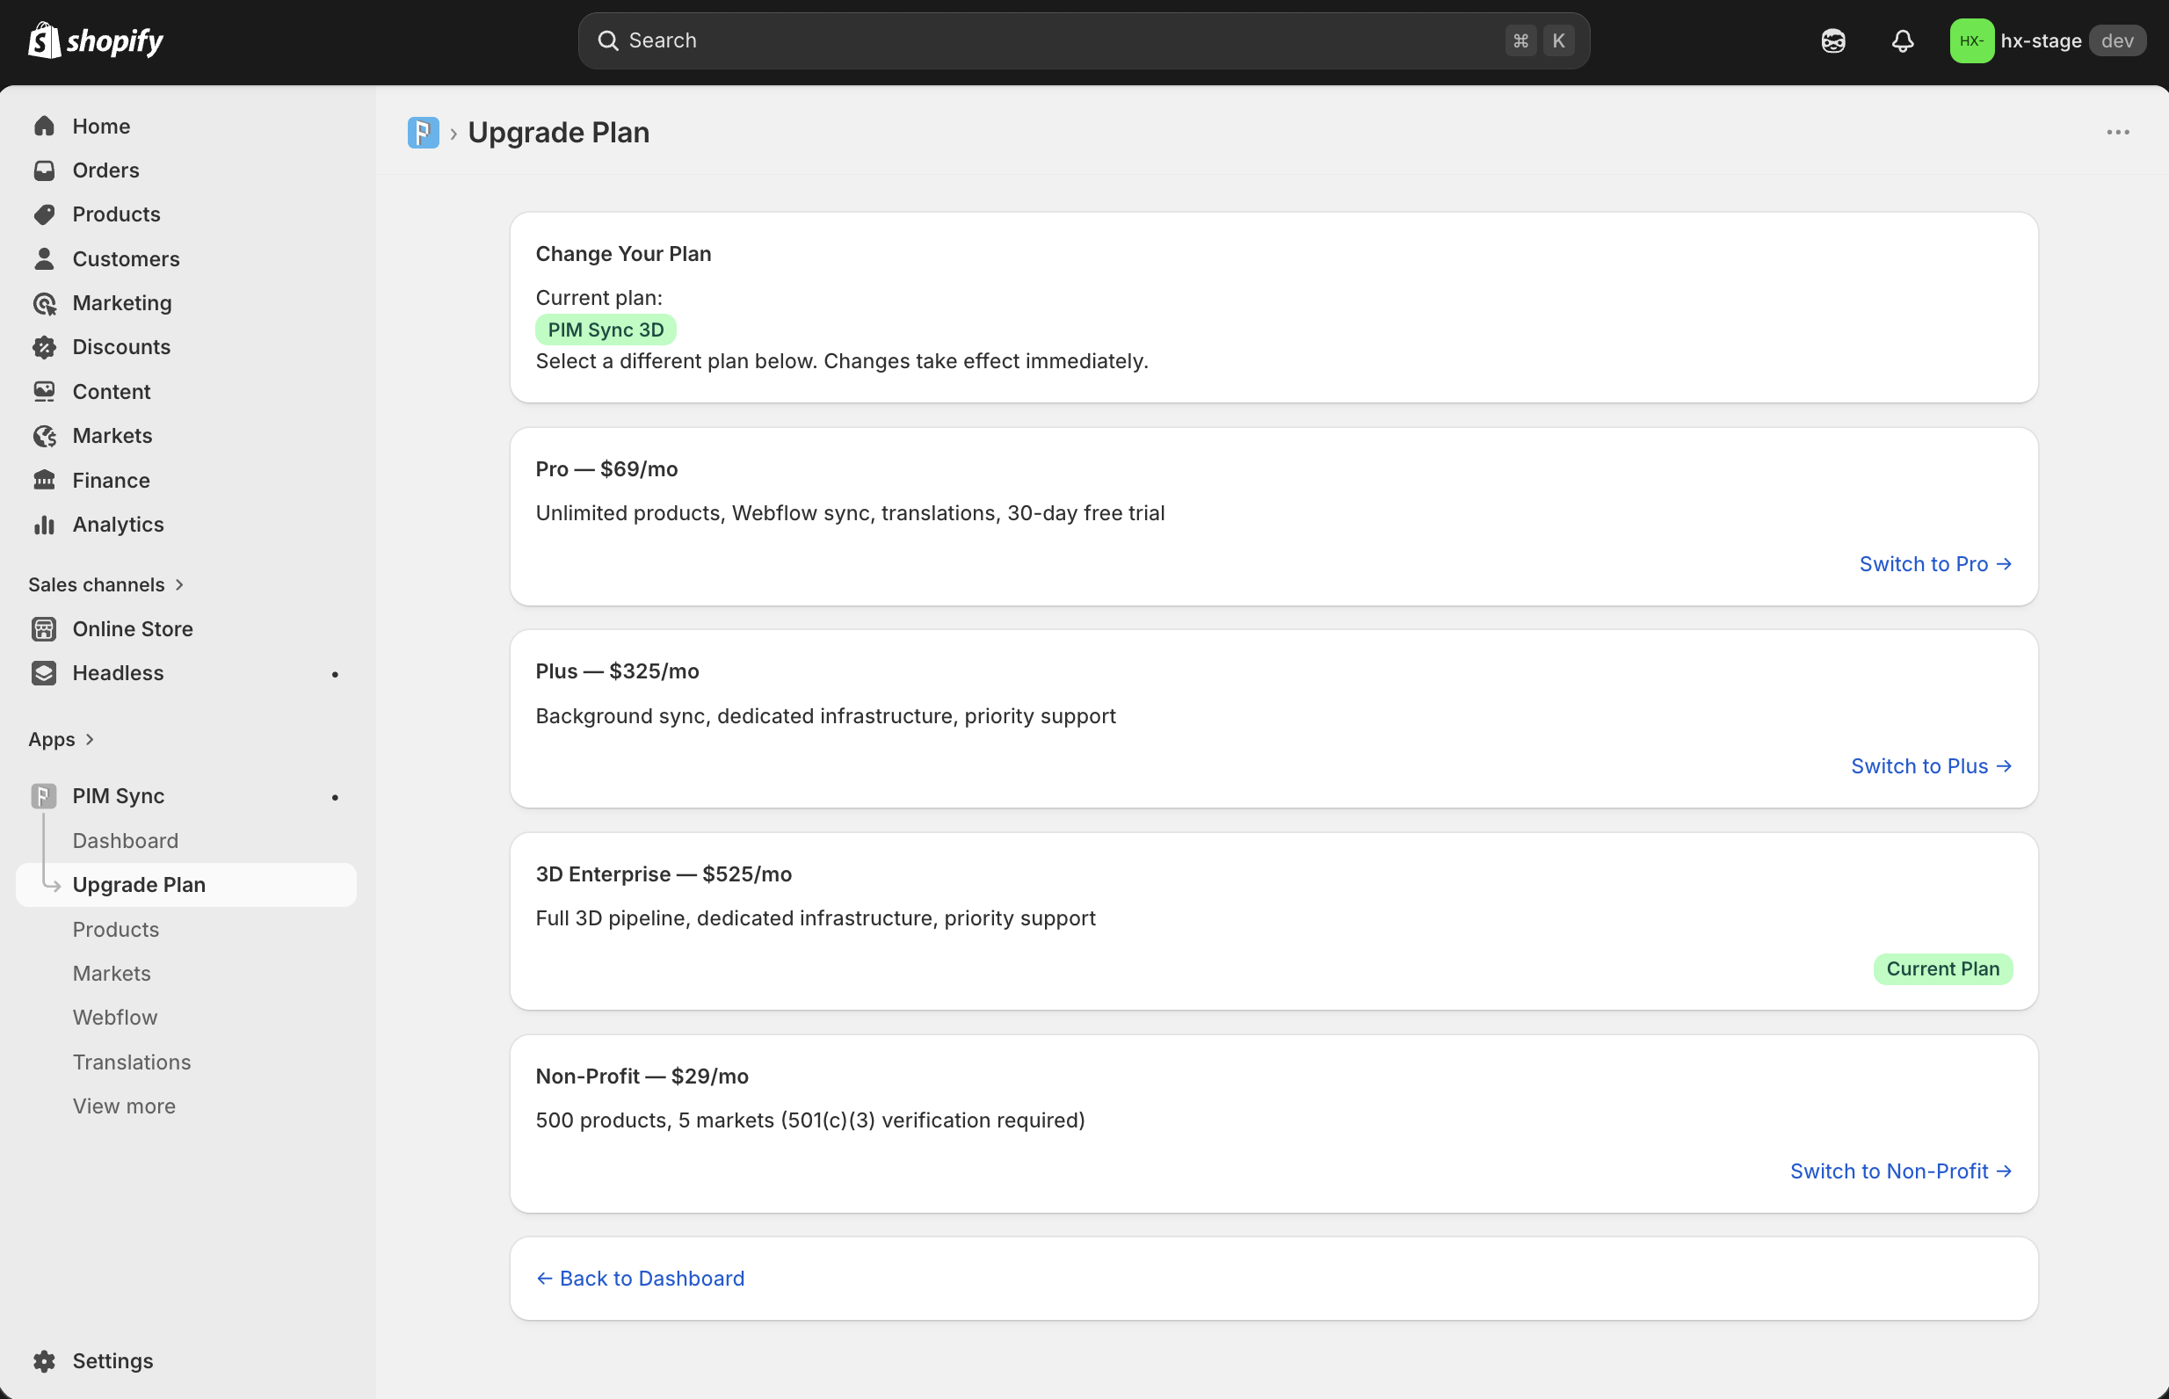Viewport: 2169px width, 1399px height.
Task: Click "Select a different plan below" text
Action: pyautogui.click(x=842, y=361)
